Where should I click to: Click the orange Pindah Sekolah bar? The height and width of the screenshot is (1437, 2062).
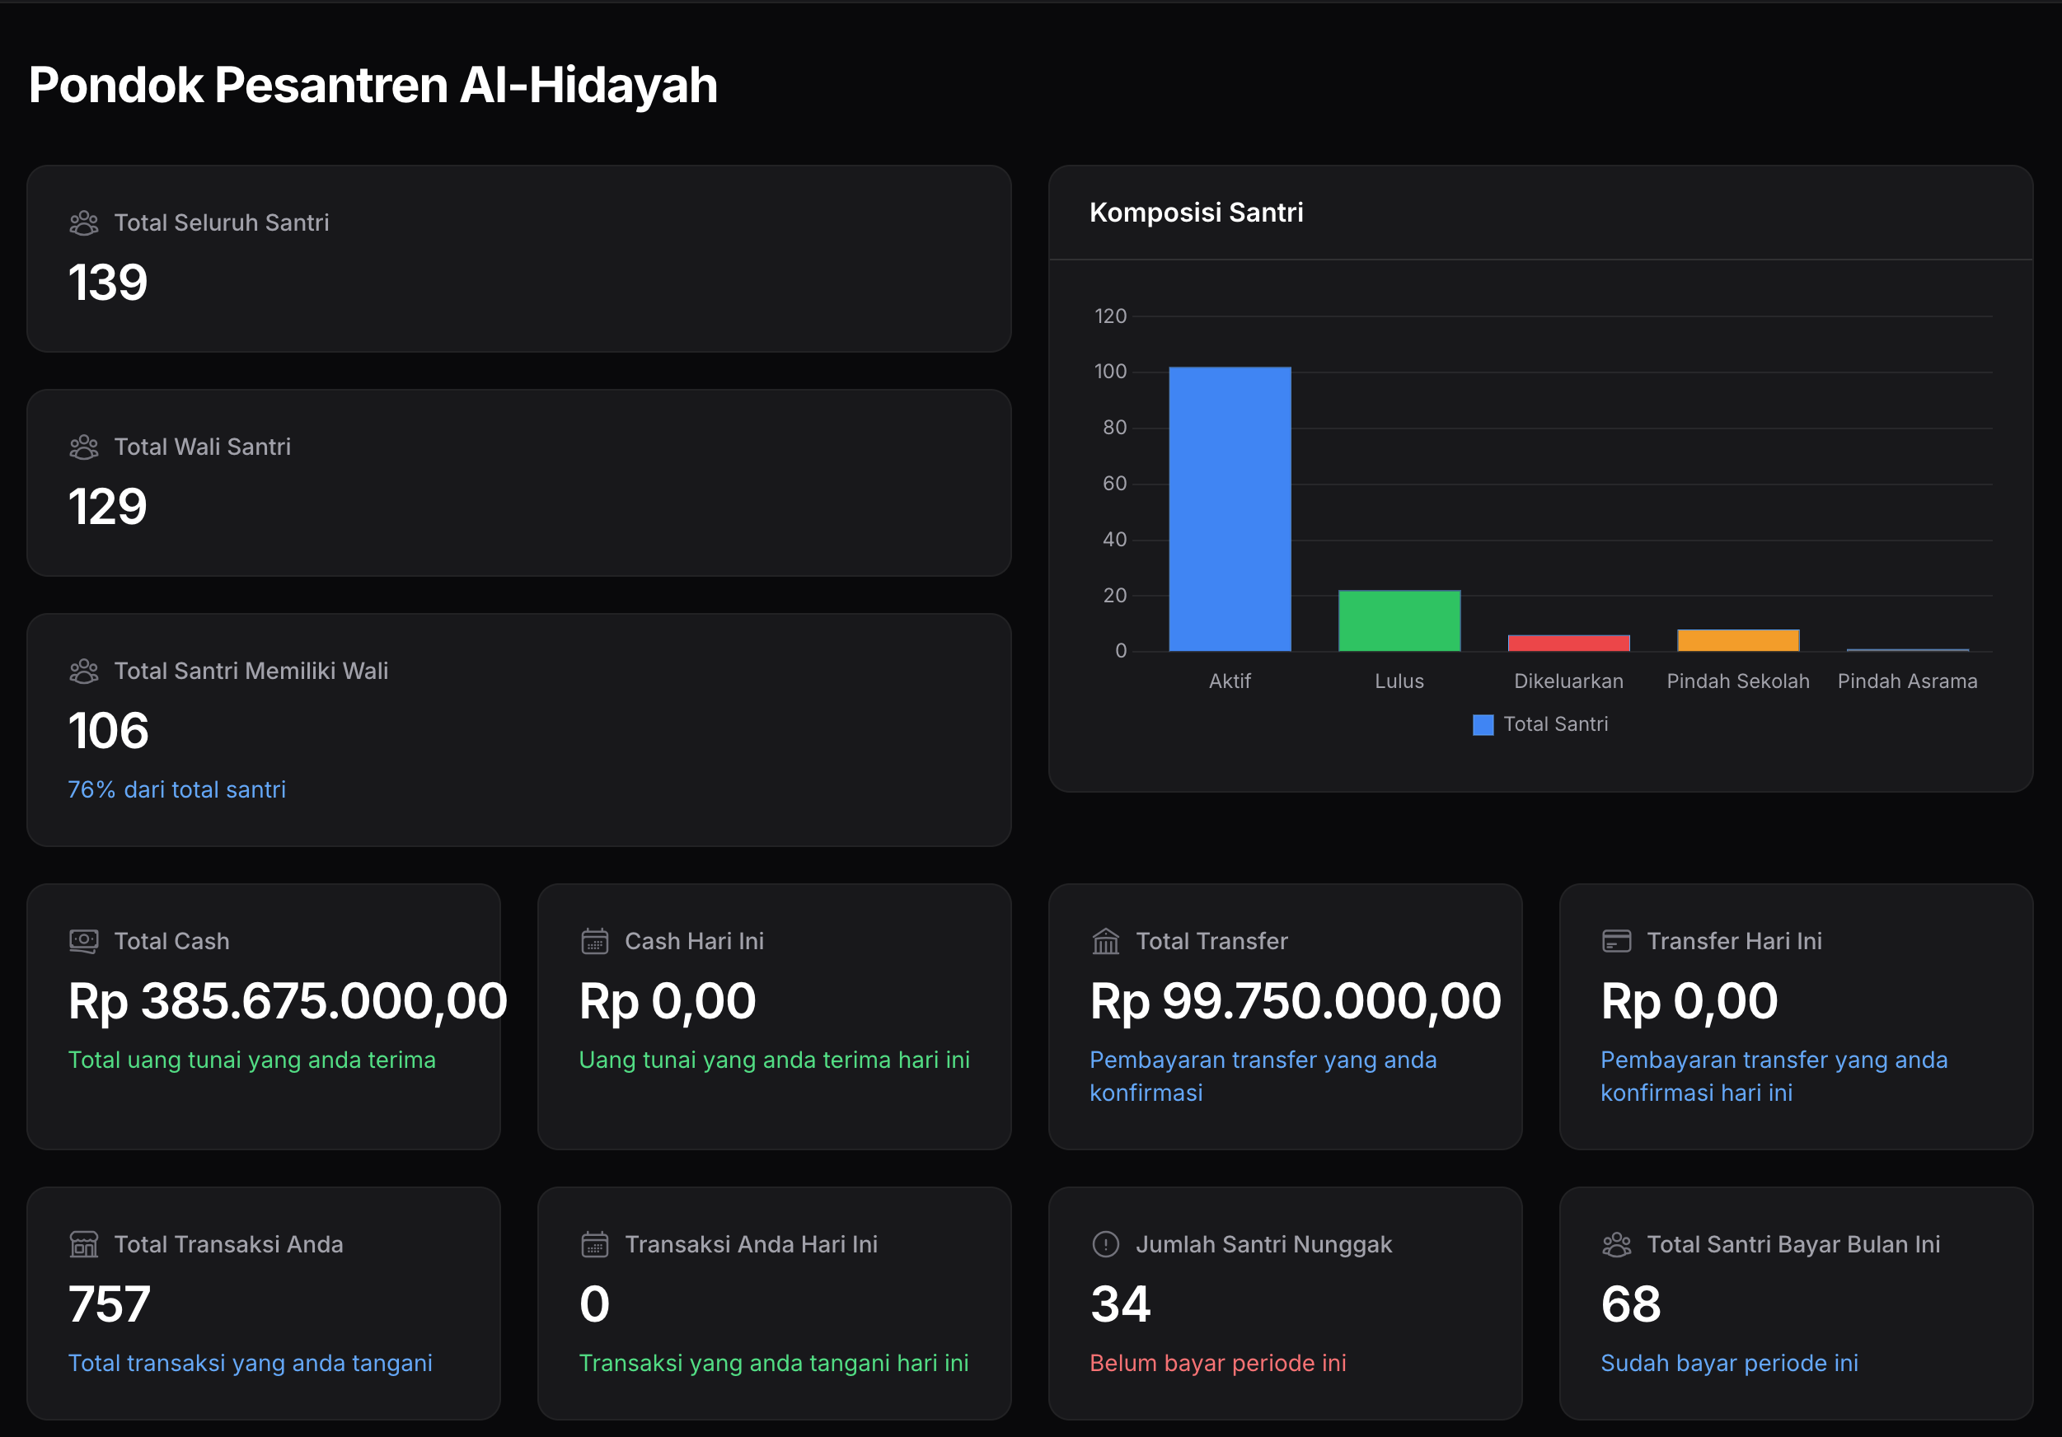1738,640
